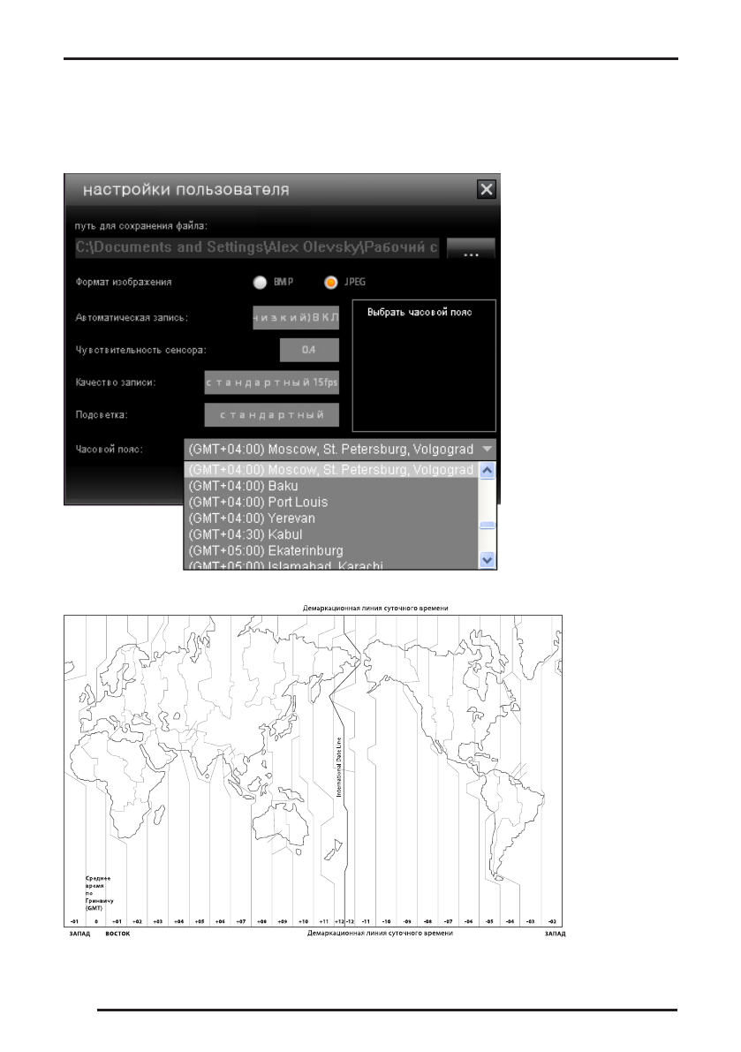Click the International Date Line label on map
This screenshot has height=1052, width=741.
pos(338,768)
